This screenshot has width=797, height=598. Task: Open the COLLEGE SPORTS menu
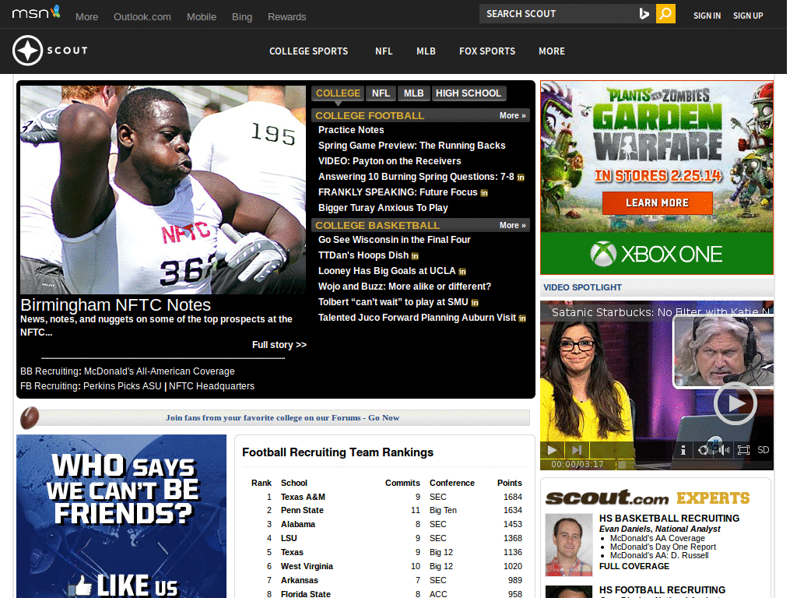pyautogui.click(x=308, y=51)
